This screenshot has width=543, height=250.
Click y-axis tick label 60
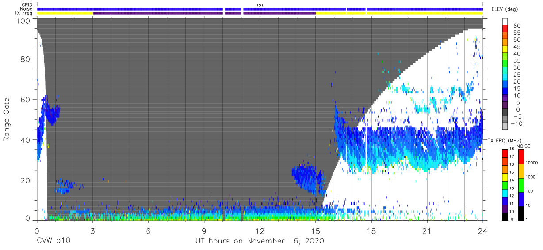click(x=25, y=100)
